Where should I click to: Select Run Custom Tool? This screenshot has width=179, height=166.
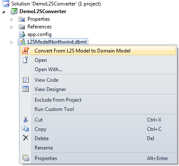[x=54, y=109]
